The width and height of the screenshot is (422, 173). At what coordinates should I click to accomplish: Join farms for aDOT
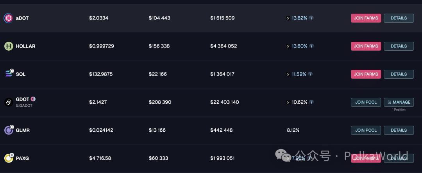pos(366,18)
